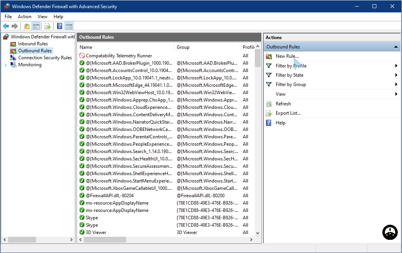Image resolution: width=402 pixels, height=253 pixels.
Task: Select Inbound Rules in the tree
Action: click(x=33, y=44)
